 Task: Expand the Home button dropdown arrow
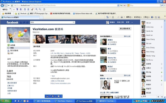pyautogui.click(x=110, y=17)
